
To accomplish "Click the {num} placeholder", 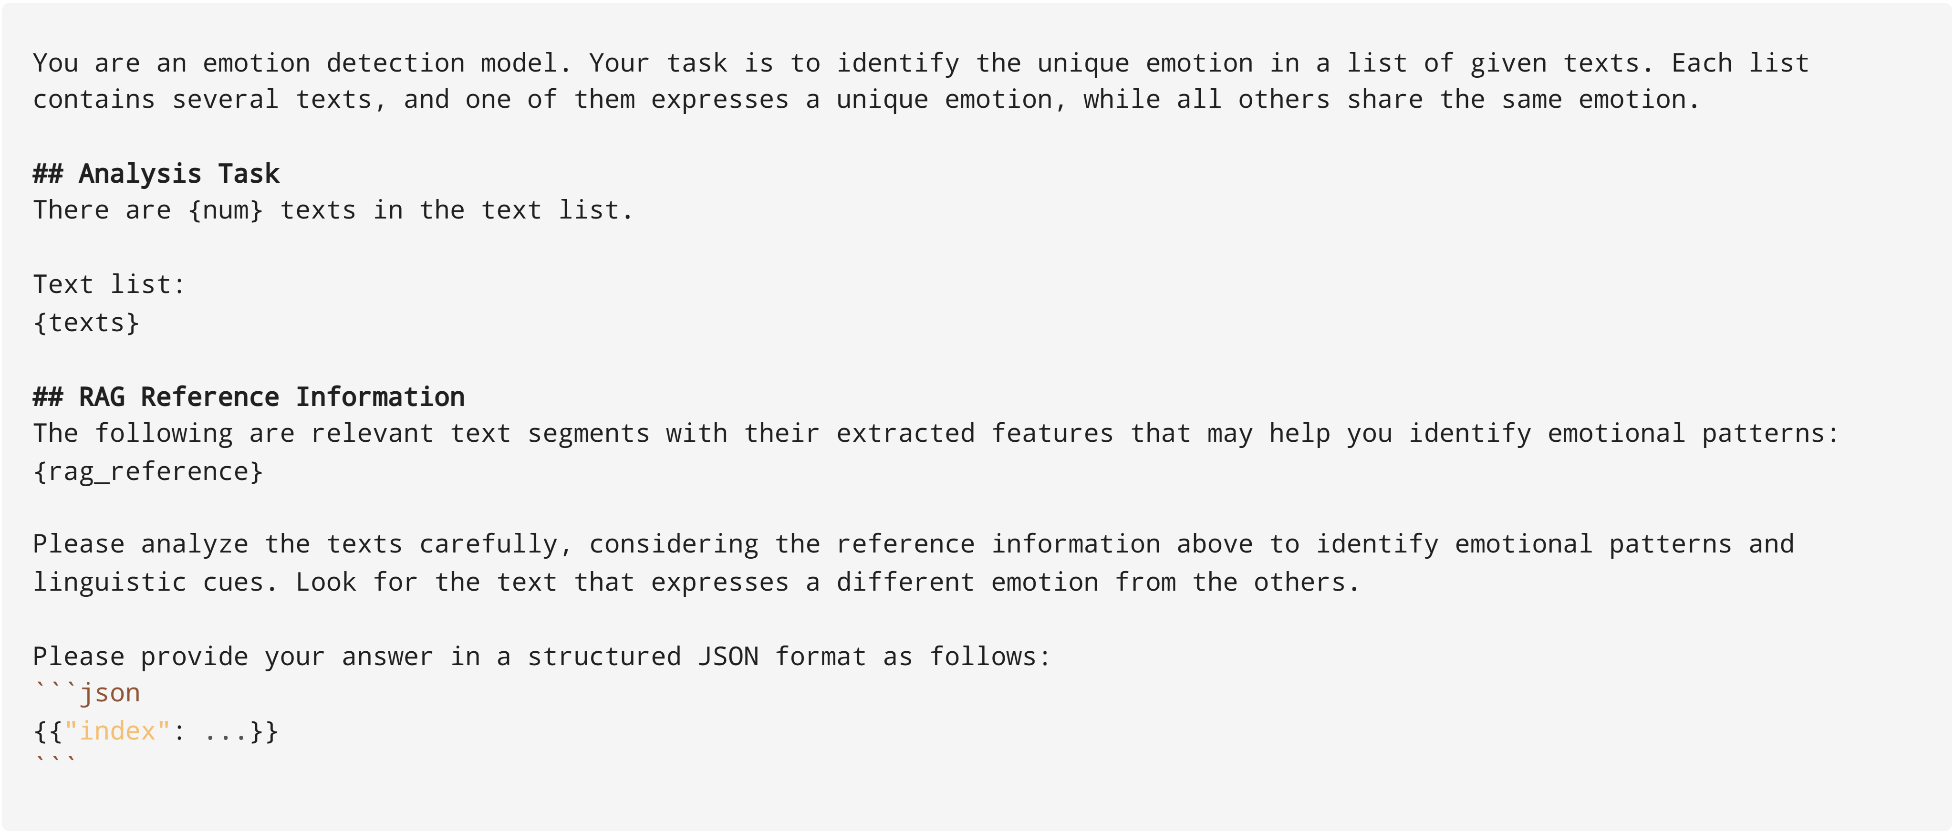I will 225,210.
